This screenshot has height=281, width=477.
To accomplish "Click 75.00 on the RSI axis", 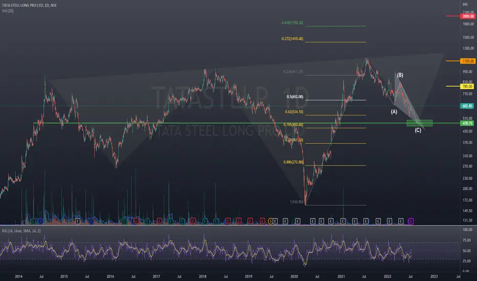I will [x=467, y=240].
